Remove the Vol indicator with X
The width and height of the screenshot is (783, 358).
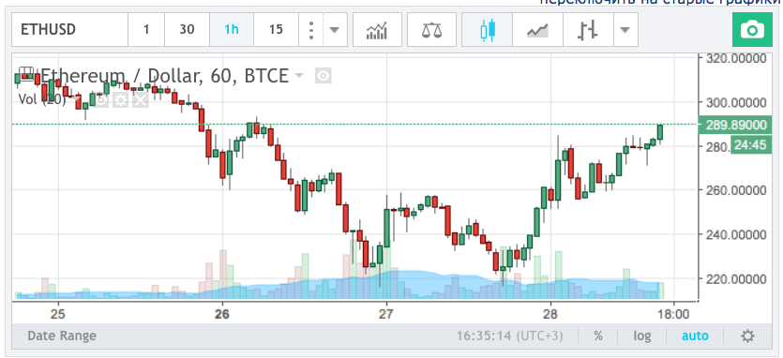point(141,100)
